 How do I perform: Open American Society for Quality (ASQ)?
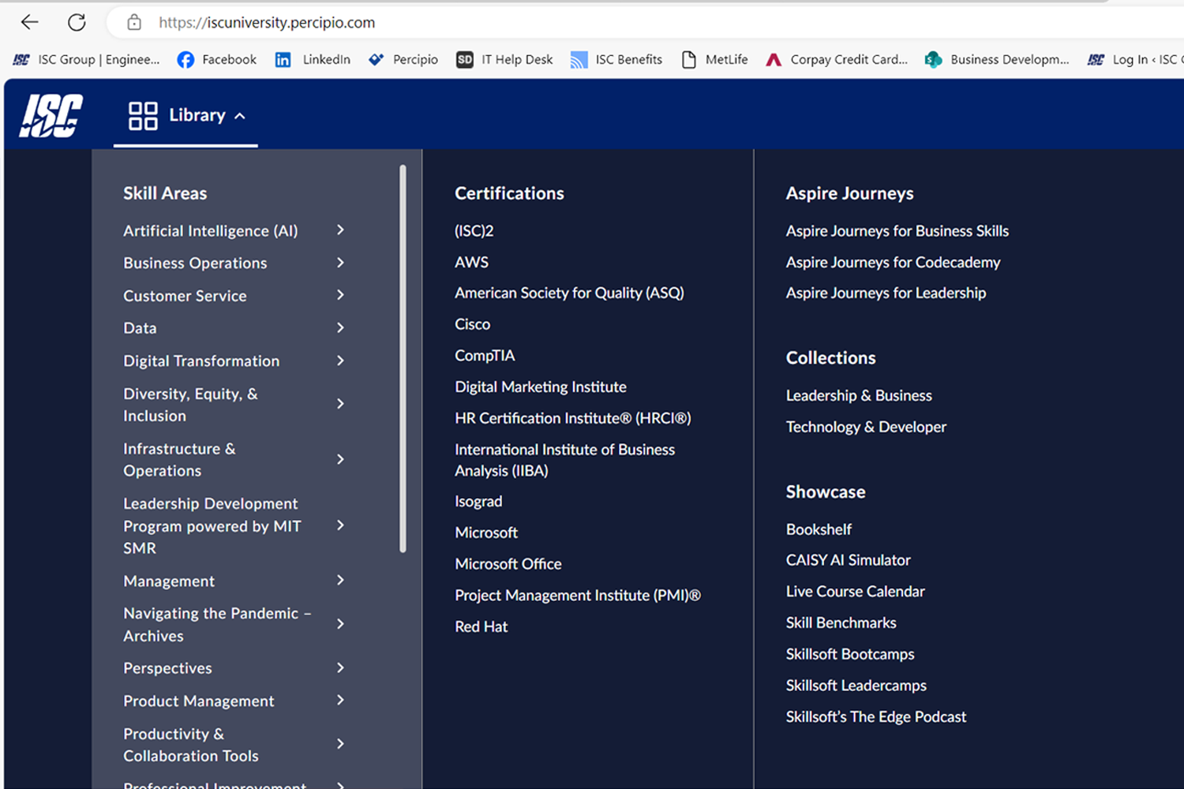(569, 293)
